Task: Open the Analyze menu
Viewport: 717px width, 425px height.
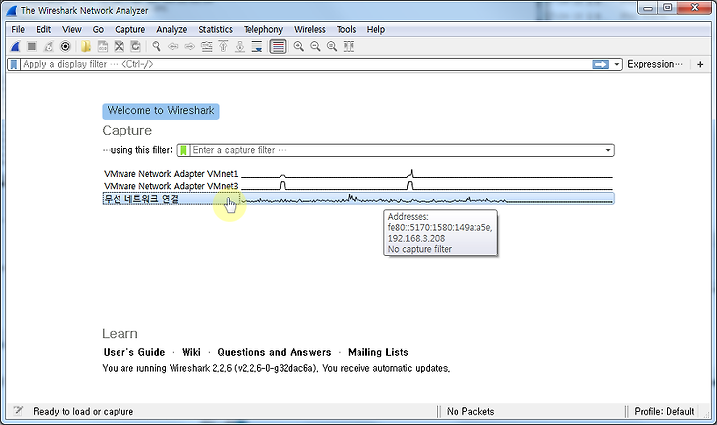Action: pos(172,29)
